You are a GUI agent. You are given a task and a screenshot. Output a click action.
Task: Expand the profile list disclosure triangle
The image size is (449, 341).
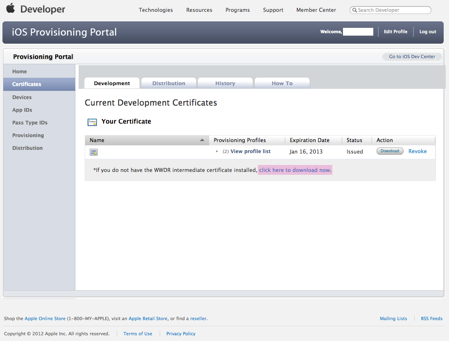(x=217, y=151)
